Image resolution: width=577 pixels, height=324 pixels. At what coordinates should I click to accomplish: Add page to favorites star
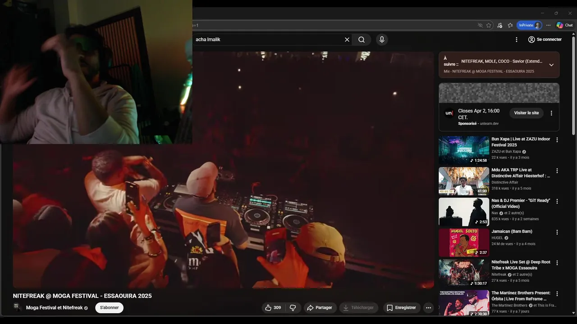point(489,25)
